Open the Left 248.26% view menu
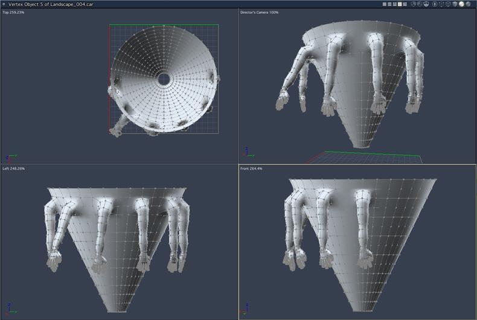 [x=14, y=168]
